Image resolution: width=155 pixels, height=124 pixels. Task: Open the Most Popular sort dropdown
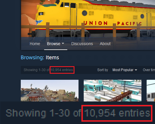point(125,70)
